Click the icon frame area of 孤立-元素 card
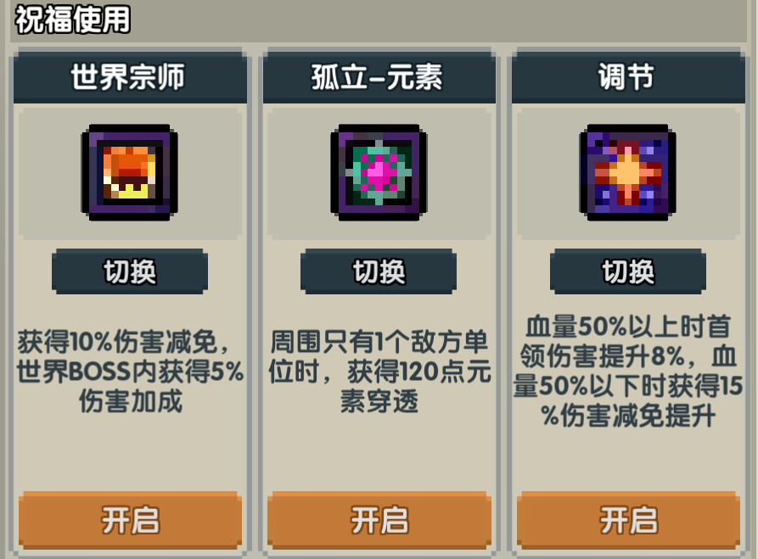 [x=379, y=174]
